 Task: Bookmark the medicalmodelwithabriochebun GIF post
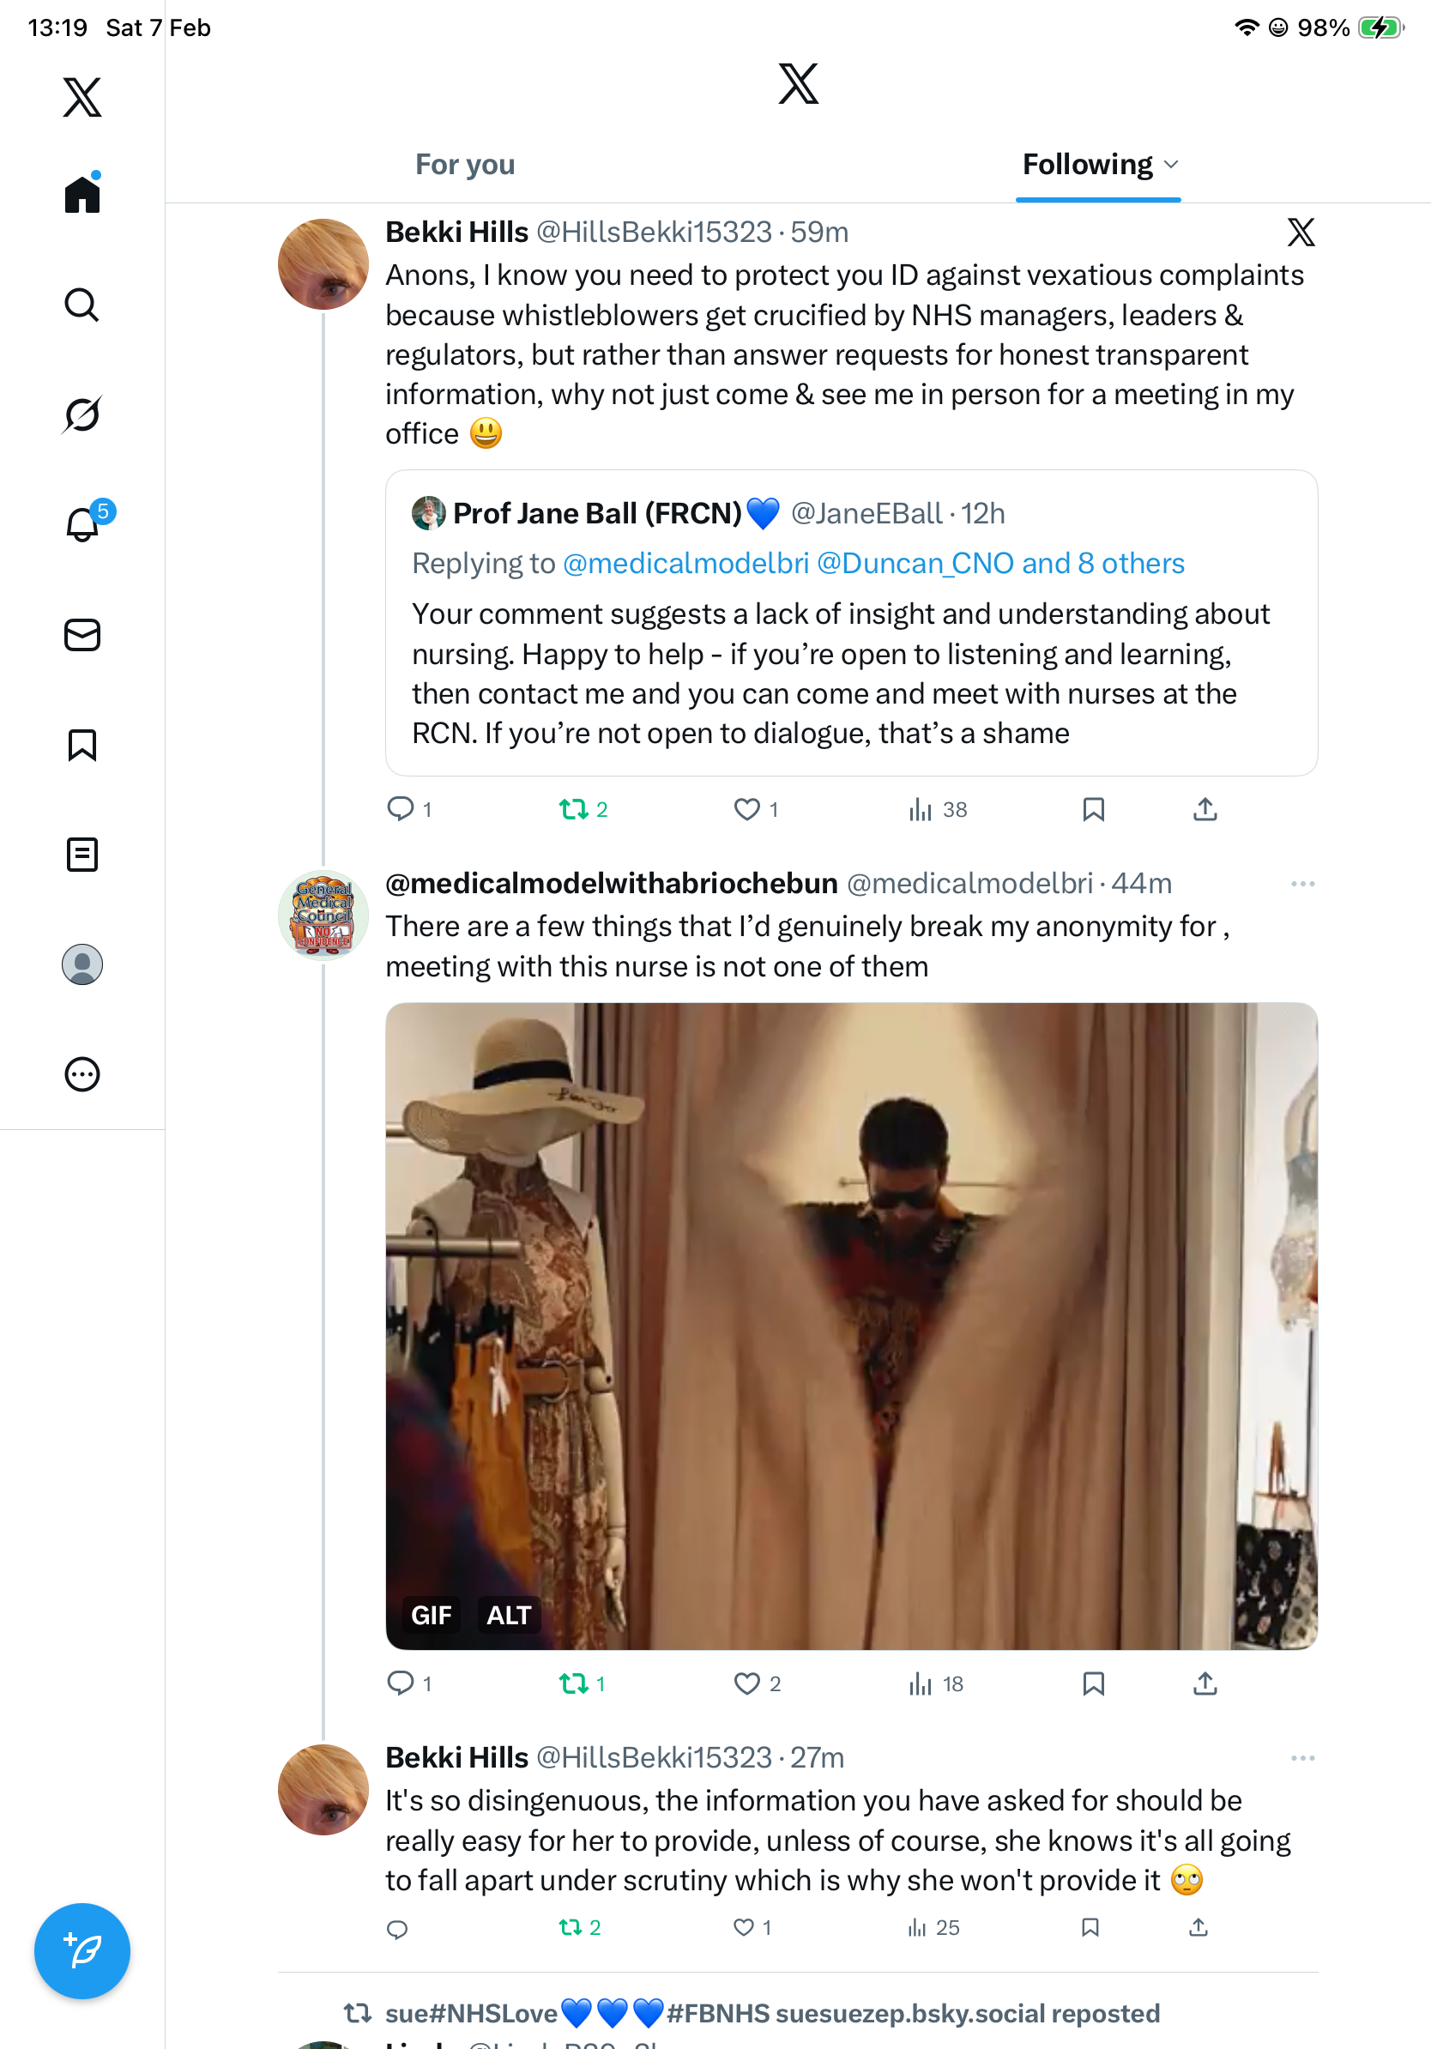point(1093,1683)
